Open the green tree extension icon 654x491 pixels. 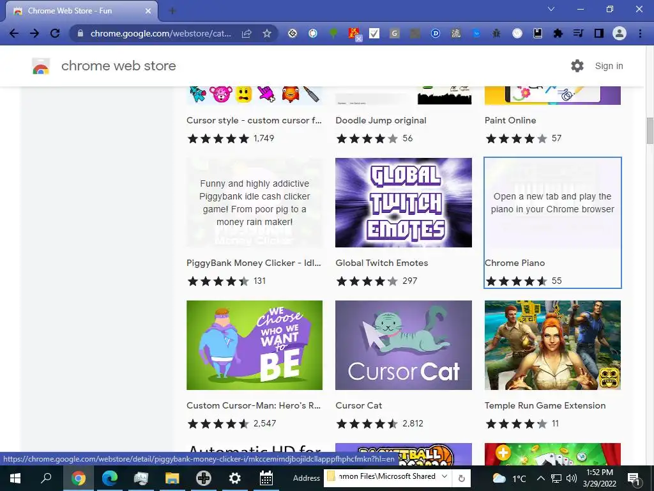(x=333, y=33)
